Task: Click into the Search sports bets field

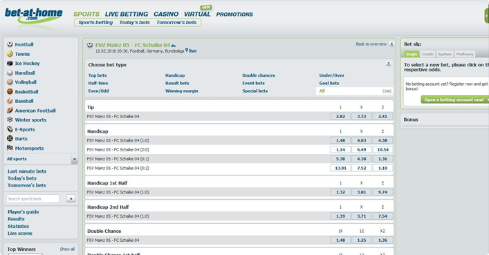Action: 33,198
